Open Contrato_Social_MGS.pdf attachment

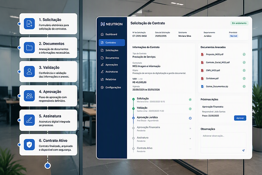tap(218, 62)
